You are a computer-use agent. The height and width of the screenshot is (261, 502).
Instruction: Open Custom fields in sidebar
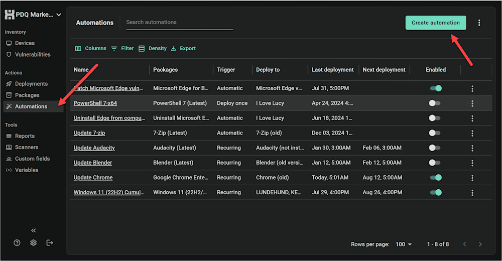point(33,159)
